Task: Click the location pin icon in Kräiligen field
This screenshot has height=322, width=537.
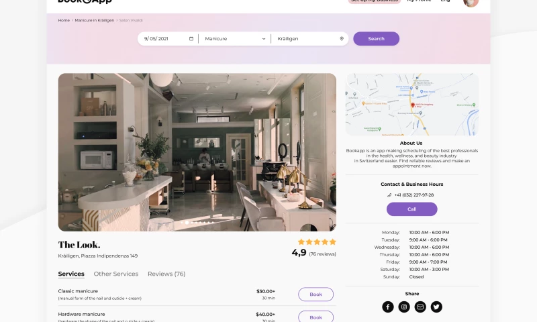Action: (342, 39)
